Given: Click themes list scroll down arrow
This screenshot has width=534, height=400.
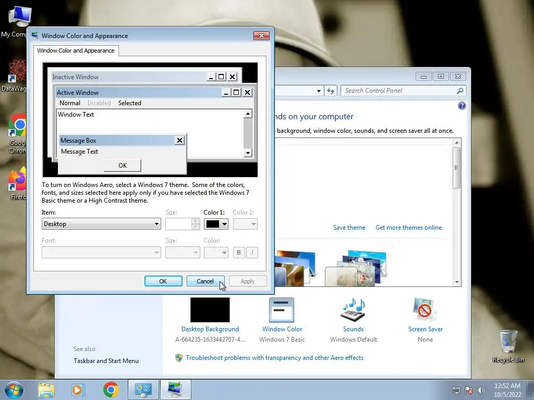Looking at the screenshot, I should [x=457, y=282].
